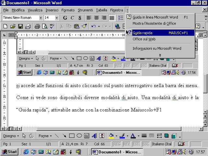Open the Disegno menu beside the status bar

[x=11, y=136]
